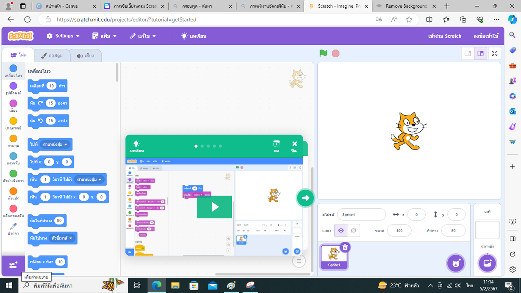Click the 10 value in เปลี่ยน x ทีละ block

coord(60,262)
